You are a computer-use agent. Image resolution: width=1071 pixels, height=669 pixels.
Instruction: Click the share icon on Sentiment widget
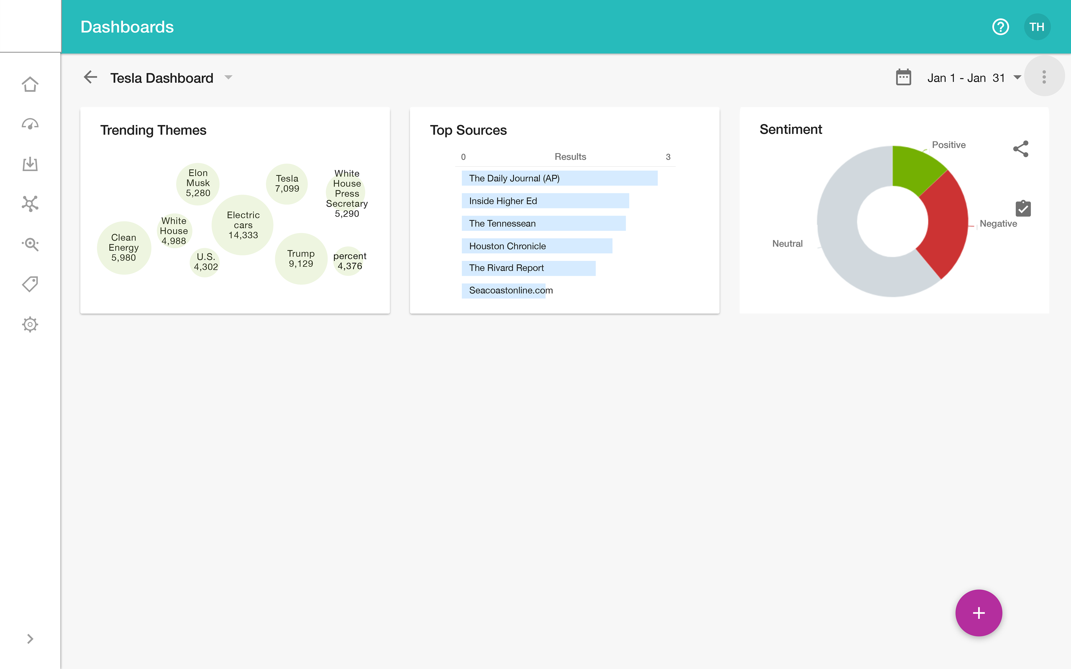point(1021,149)
